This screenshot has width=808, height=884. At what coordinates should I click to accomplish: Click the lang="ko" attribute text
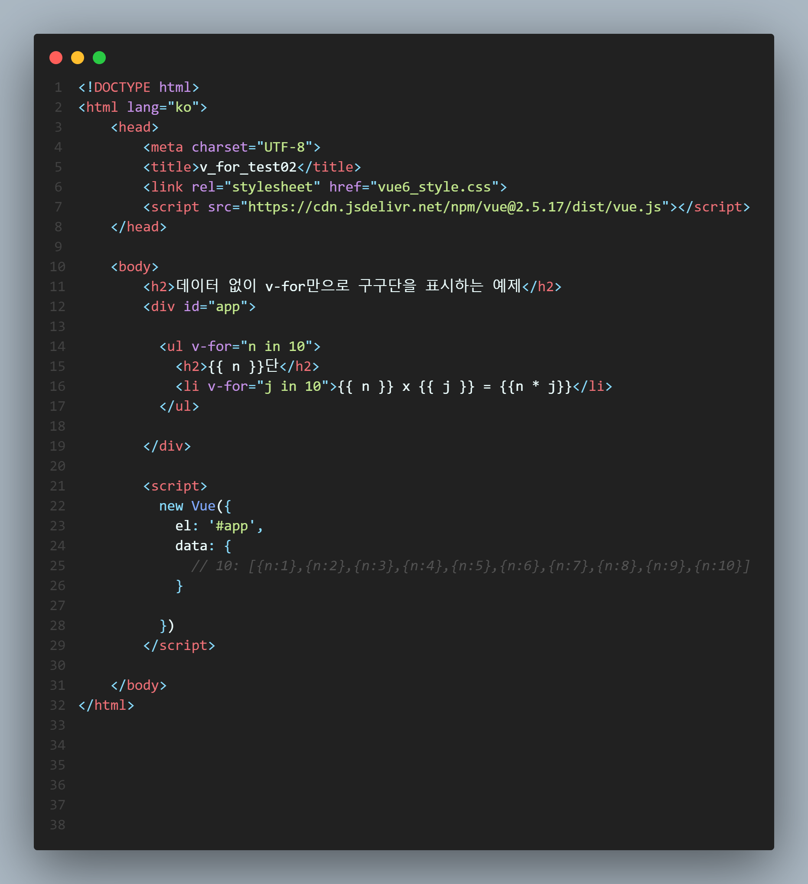pos(163,107)
